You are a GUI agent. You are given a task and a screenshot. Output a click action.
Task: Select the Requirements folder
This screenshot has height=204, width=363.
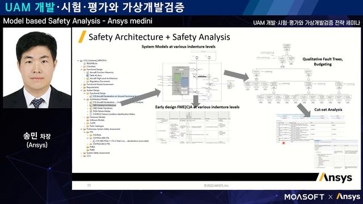click(92, 87)
